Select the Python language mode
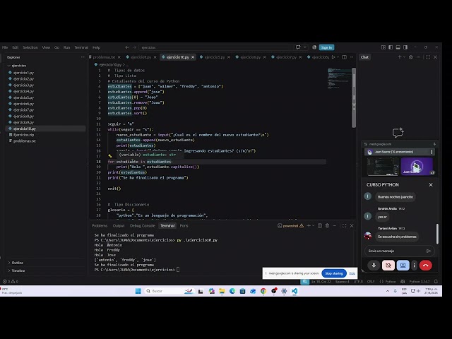452x339 pixels. pos(391,281)
